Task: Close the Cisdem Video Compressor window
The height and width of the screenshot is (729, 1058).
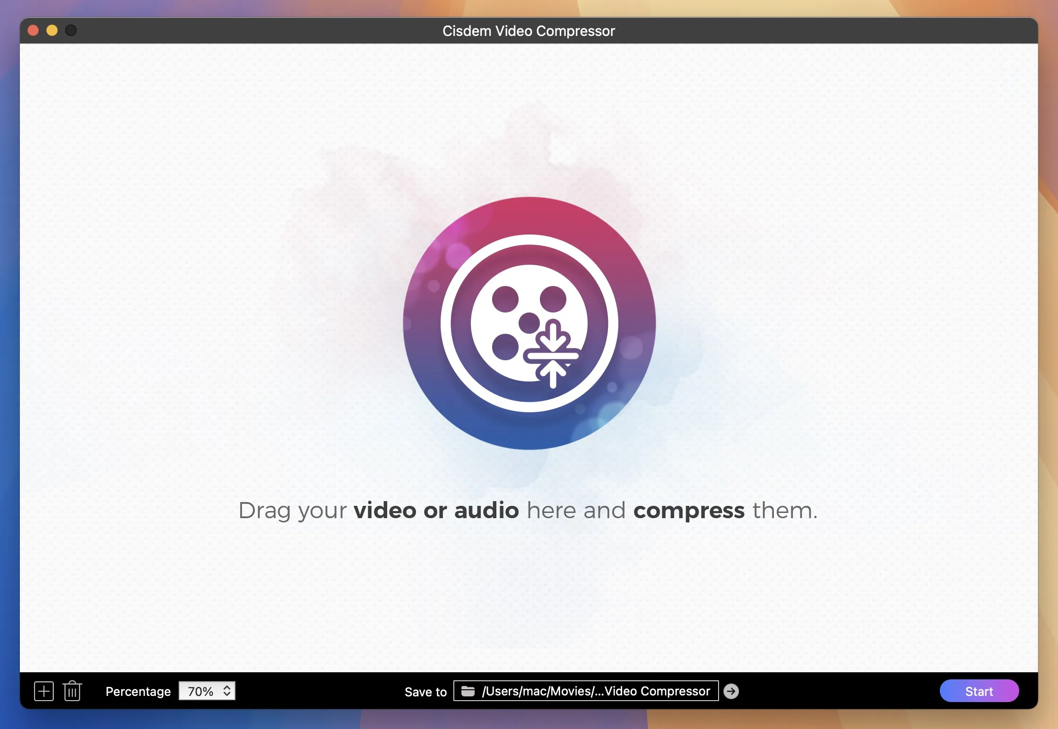Action: [33, 31]
